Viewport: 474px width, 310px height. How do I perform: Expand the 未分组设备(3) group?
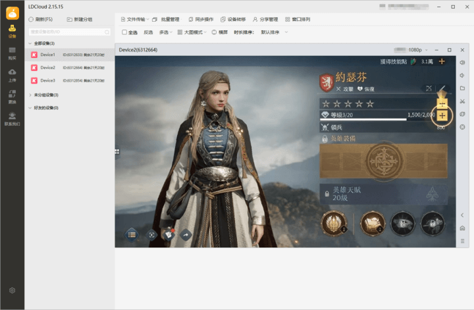(30, 95)
